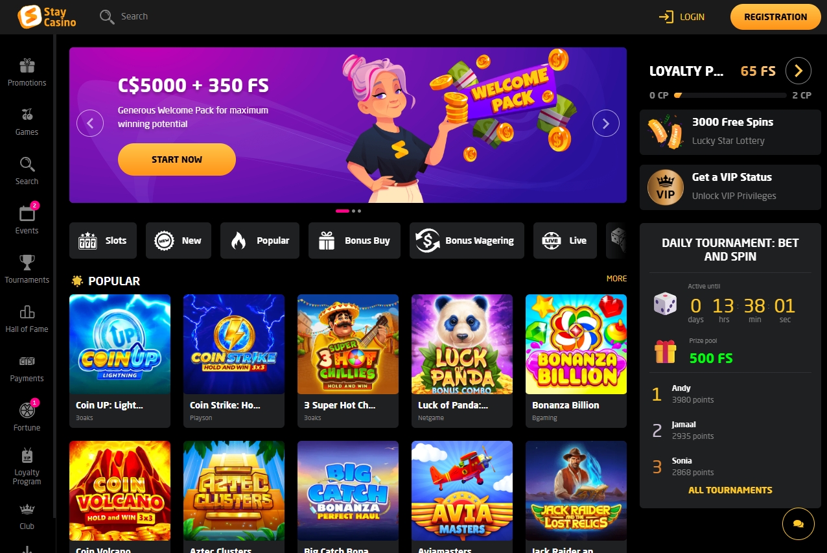The image size is (827, 553).
Task: Expand loyalty program with chevron arrow
Action: (798, 71)
